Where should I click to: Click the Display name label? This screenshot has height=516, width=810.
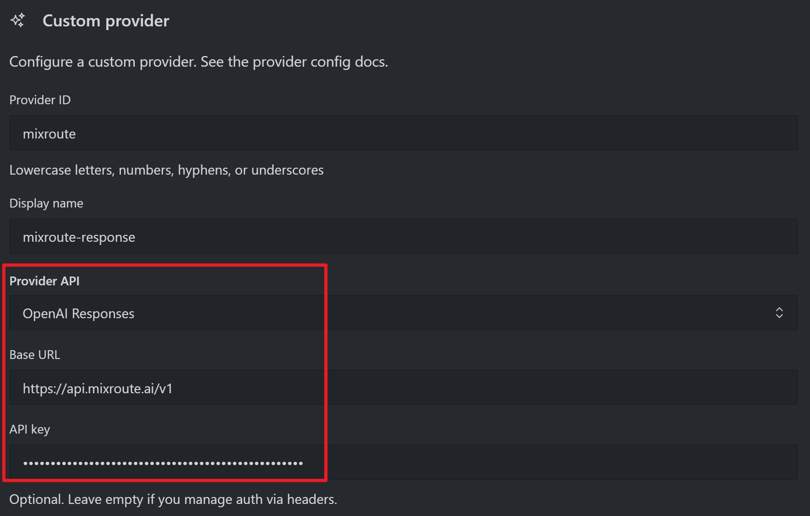tap(46, 203)
